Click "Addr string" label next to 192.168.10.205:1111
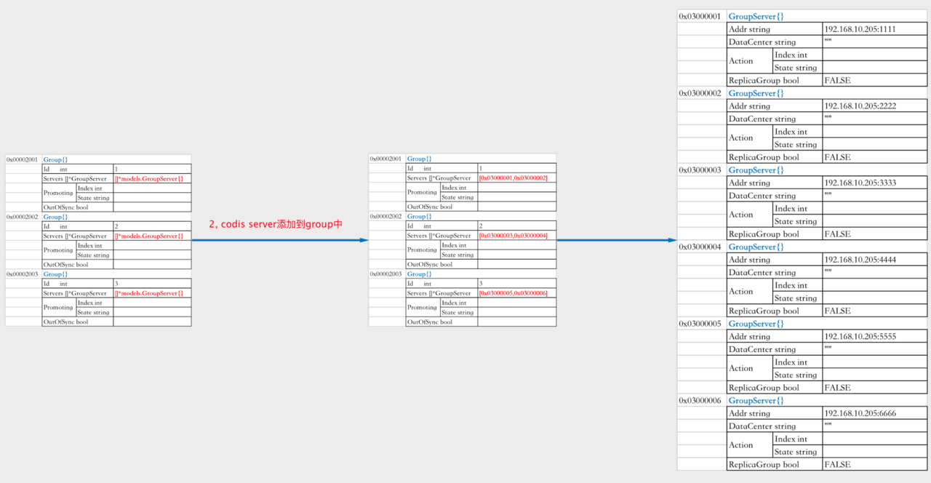The height and width of the screenshot is (483, 931). [750, 29]
